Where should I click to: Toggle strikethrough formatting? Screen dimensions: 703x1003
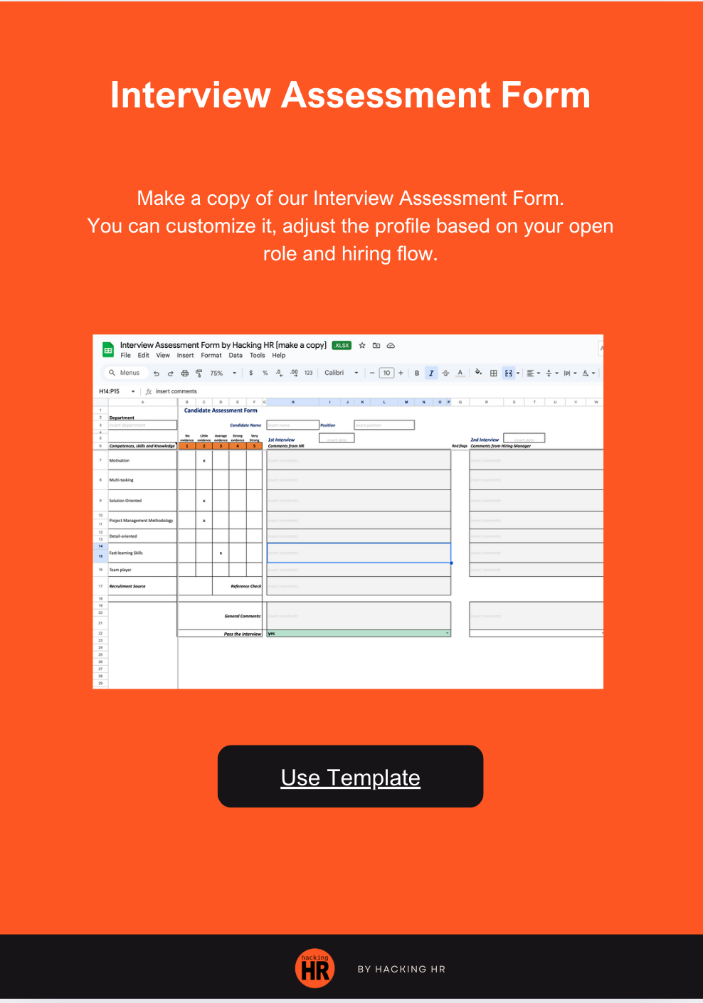tap(445, 372)
